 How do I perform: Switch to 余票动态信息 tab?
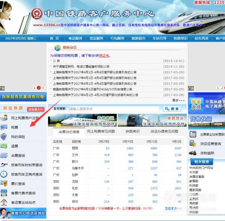[x=69, y=132]
